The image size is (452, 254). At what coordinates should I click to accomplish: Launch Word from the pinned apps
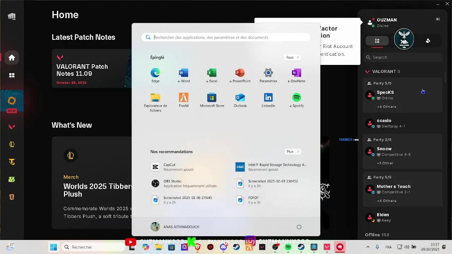(184, 75)
